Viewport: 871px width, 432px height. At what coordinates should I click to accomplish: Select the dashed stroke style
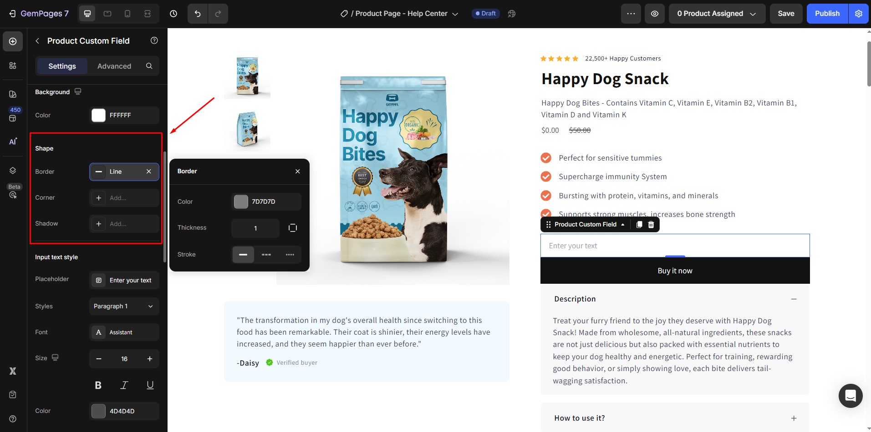266,255
